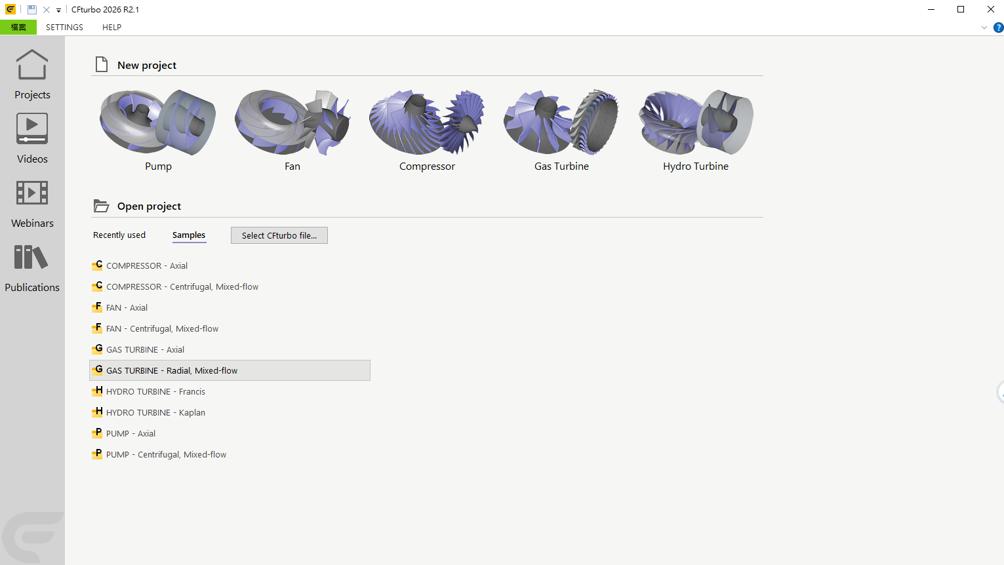Screen dimensions: 1004x565
Task: Maximize the CFturbo window
Action: pyautogui.click(x=961, y=9)
